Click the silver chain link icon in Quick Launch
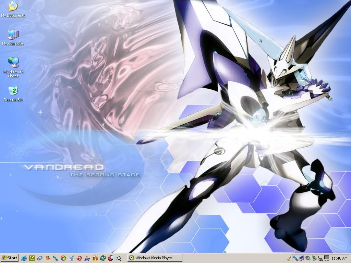This screenshot has width=351, height=263. pos(40,258)
